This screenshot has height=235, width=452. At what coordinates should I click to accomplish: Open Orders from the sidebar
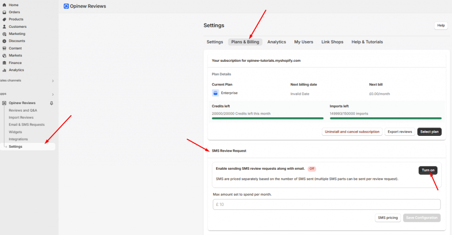coord(14,12)
